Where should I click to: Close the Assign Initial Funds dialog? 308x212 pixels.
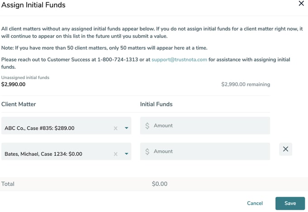[302, 4]
